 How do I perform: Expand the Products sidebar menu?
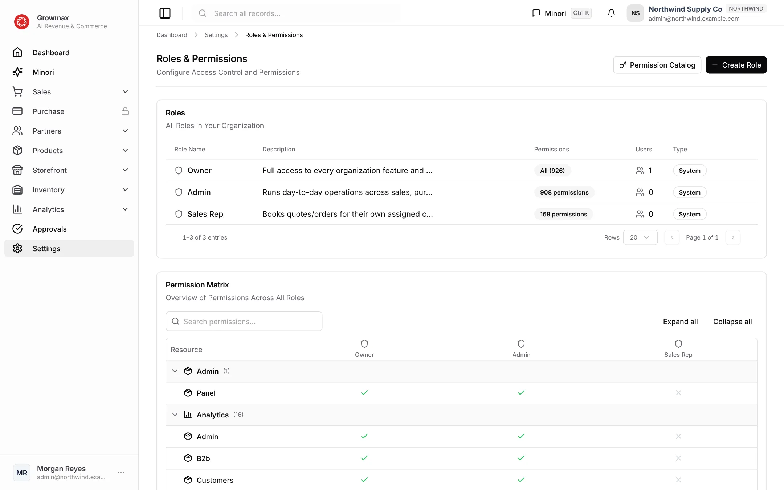pos(69,151)
